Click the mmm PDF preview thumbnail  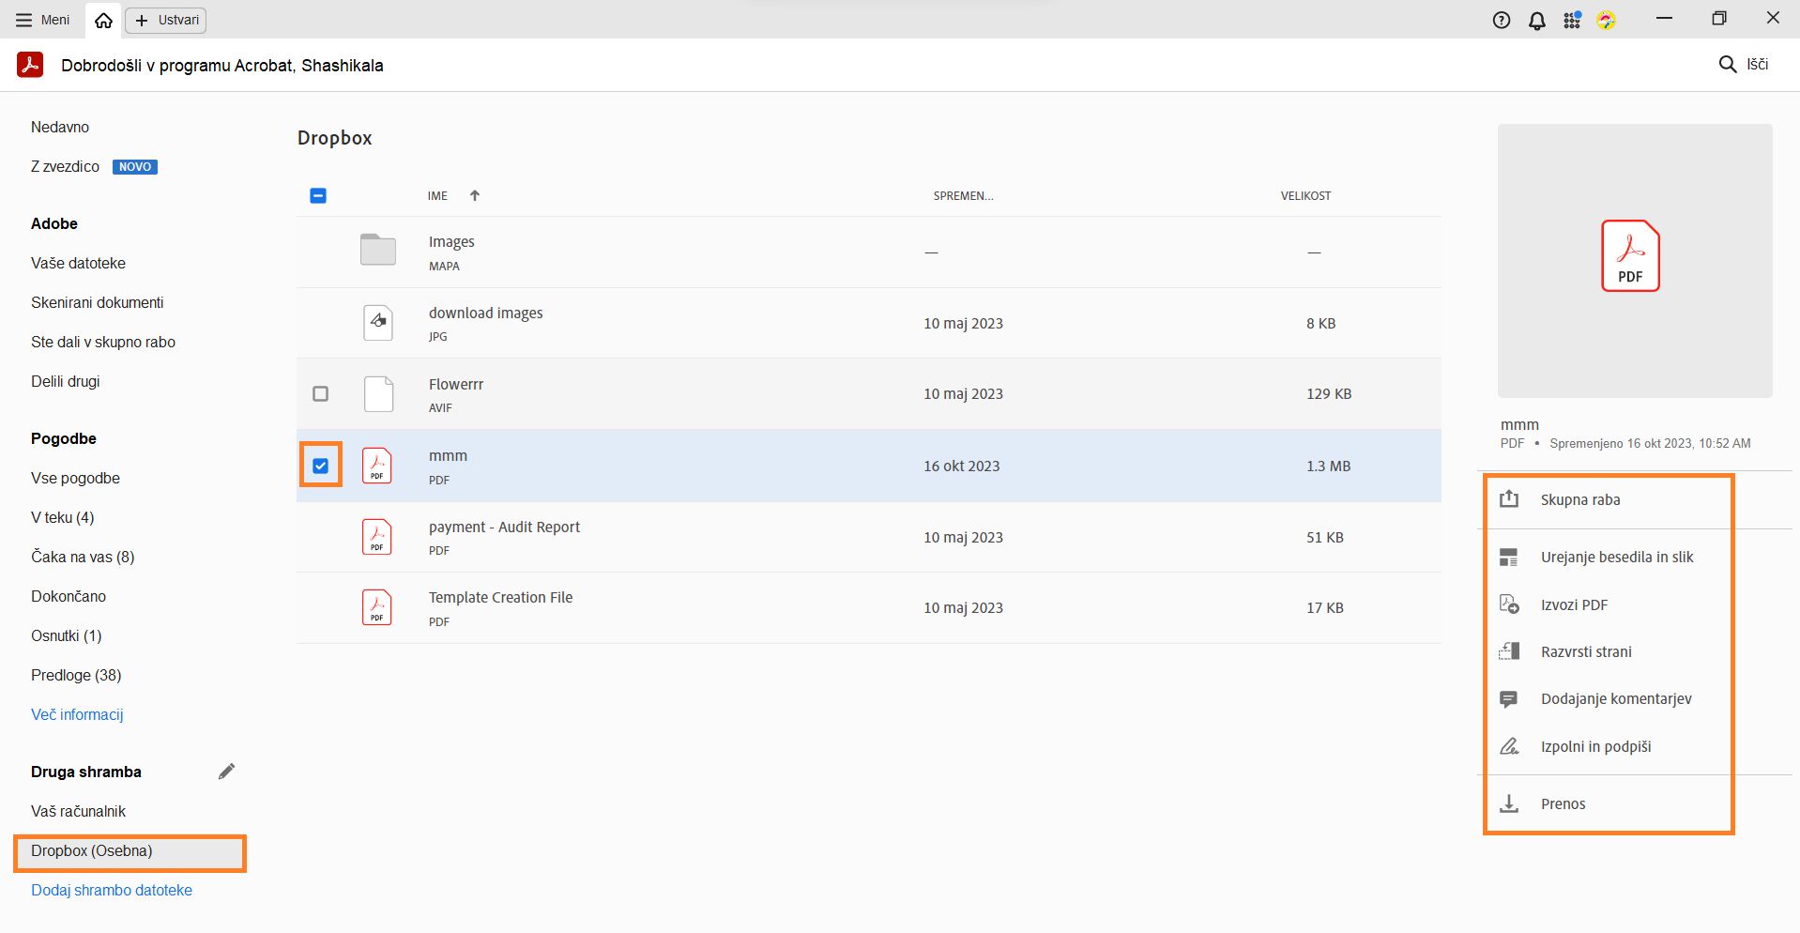[x=1634, y=260]
